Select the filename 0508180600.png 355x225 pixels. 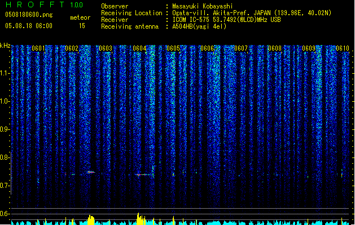point(29,15)
